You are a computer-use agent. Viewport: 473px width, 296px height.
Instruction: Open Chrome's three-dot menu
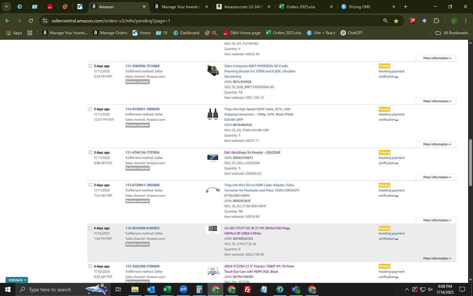[x=465, y=21]
